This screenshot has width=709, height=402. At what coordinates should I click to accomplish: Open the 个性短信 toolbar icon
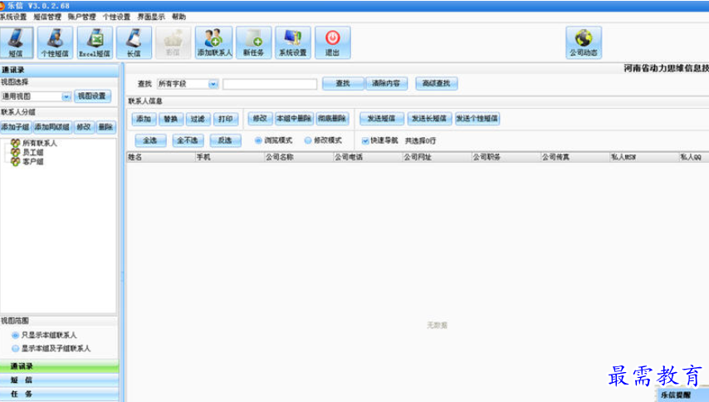click(55, 42)
